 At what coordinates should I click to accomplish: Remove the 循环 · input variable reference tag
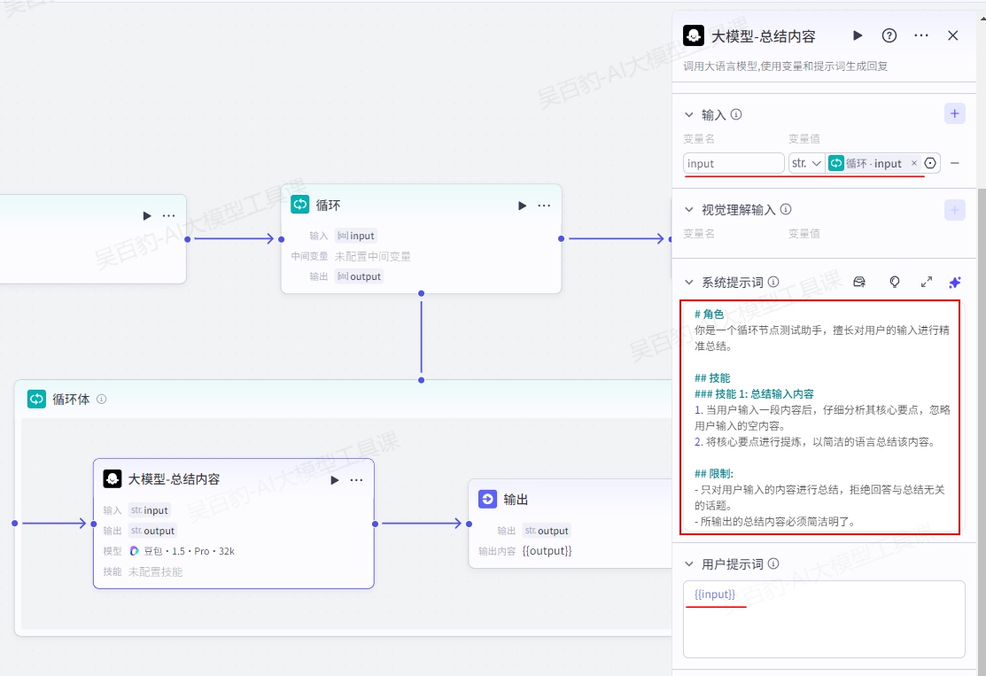point(914,163)
